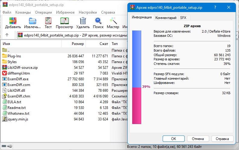Open the Просмотр book icon

coord(64,21)
